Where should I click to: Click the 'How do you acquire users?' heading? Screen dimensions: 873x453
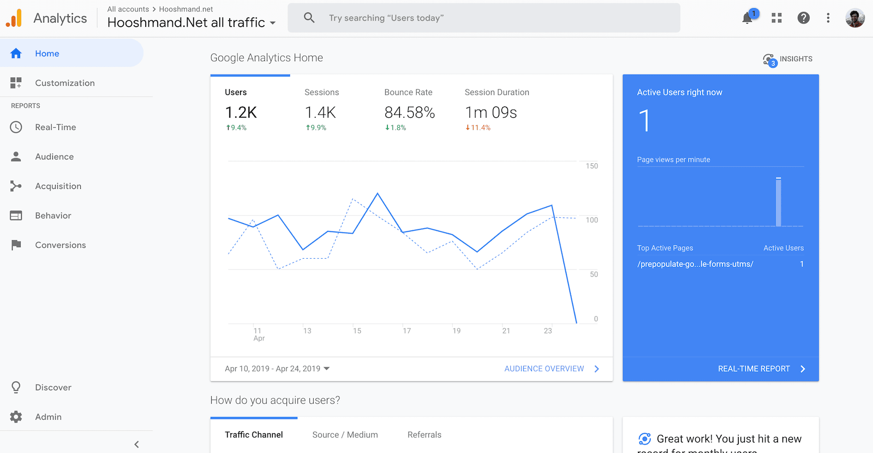tap(275, 401)
